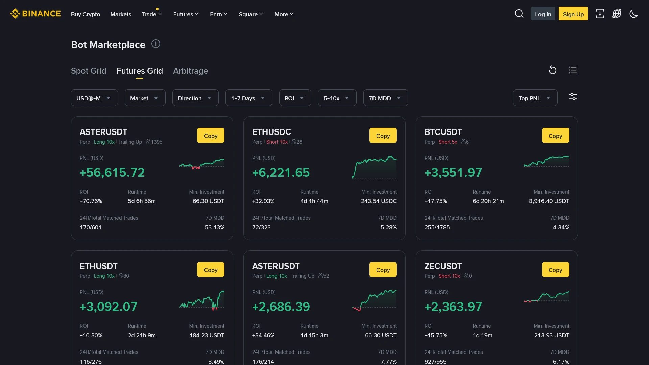Switch to the Spot Grid tab

point(88,71)
